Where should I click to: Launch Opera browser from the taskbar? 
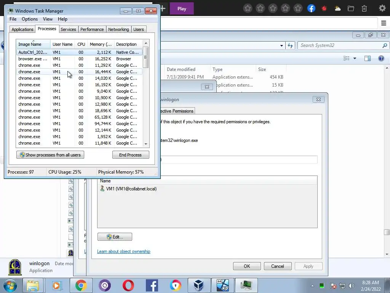128,285
